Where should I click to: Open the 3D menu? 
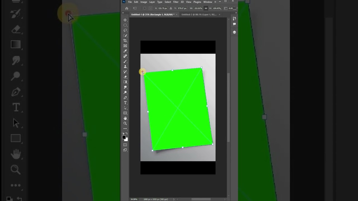point(182,2)
